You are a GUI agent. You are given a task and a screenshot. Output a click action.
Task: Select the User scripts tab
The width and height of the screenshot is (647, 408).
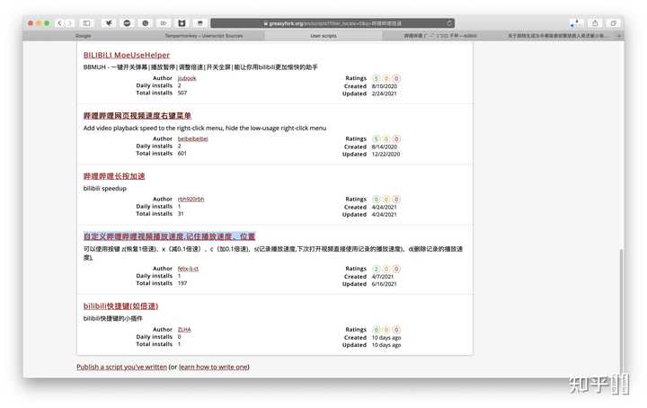[323, 36]
